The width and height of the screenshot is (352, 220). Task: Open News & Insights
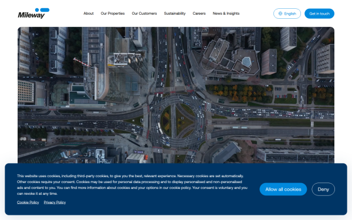(x=226, y=13)
